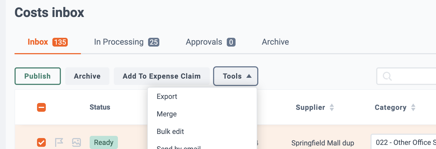The height and width of the screenshot is (149, 436).
Task: Click the flag icon on Ready row
Action: coord(59,142)
